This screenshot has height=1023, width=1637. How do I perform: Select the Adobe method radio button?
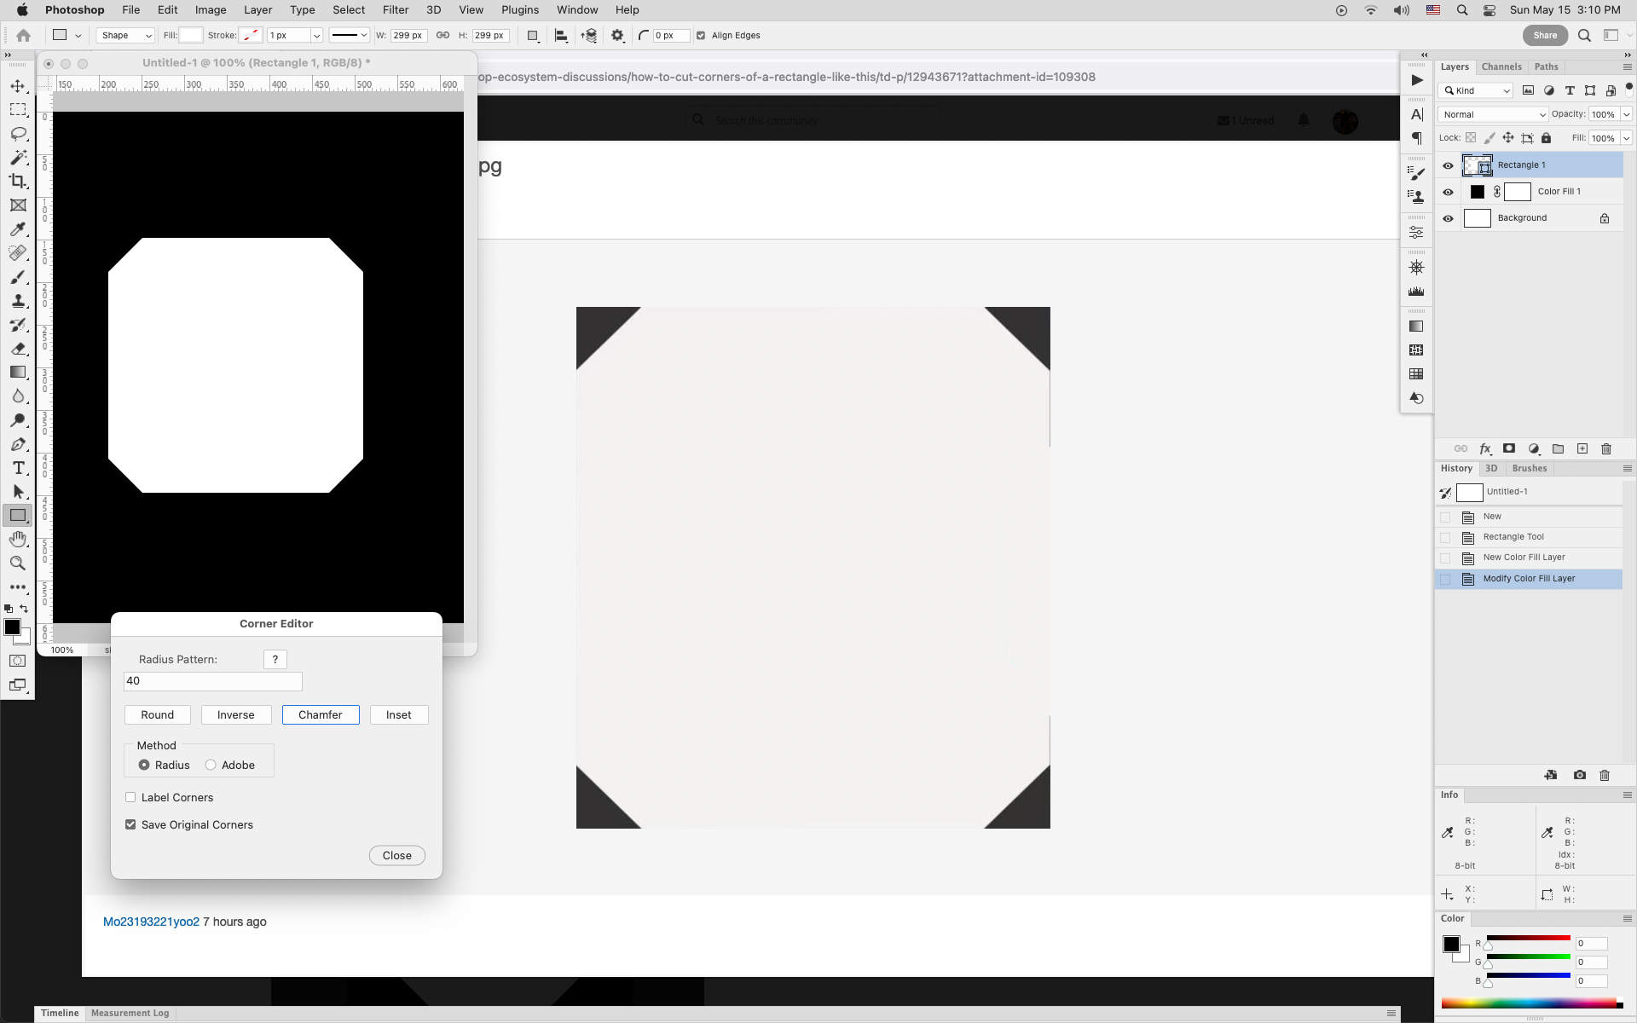pyautogui.click(x=211, y=765)
